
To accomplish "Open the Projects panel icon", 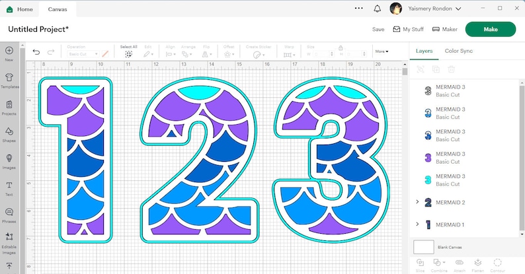I will pyautogui.click(x=9, y=104).
